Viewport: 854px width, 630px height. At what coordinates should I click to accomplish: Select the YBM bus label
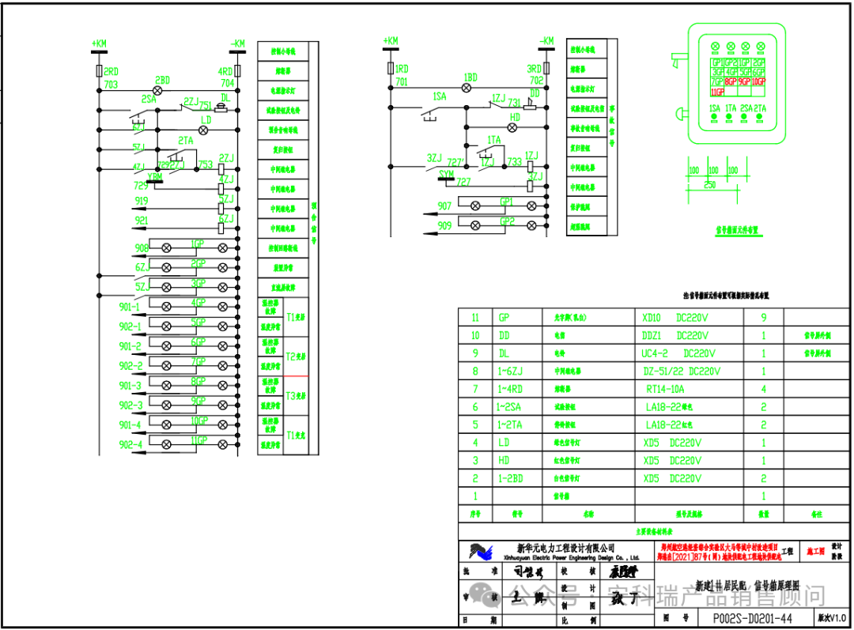click(x=155, y=176)
